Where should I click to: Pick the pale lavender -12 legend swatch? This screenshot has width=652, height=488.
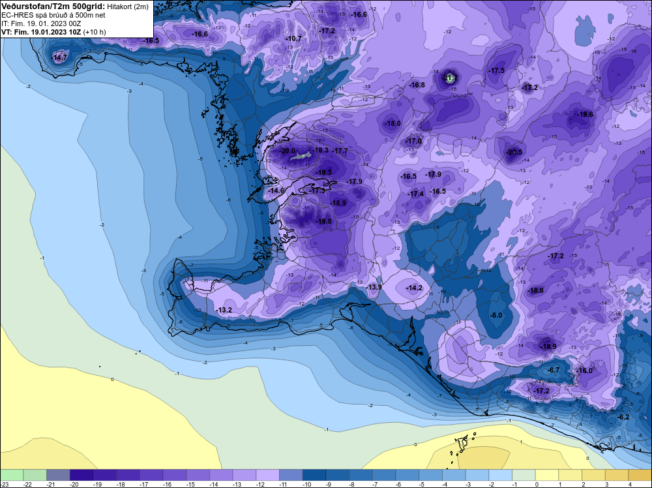click(x=268, y=475)
